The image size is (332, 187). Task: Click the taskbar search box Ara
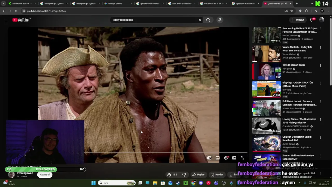(117, 183)
